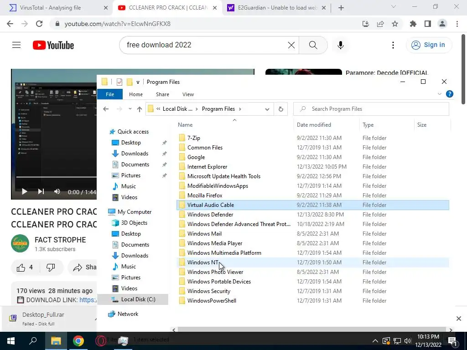Open the View ribbon tab
The width and height of the screenshot is (467, 350).
point(188,94)
